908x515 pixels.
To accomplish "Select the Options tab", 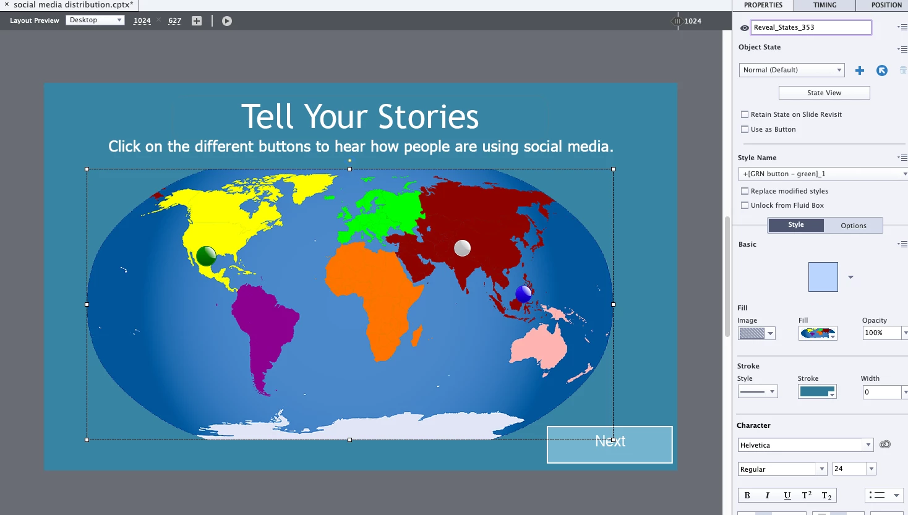I will click(x=854, y=226).
